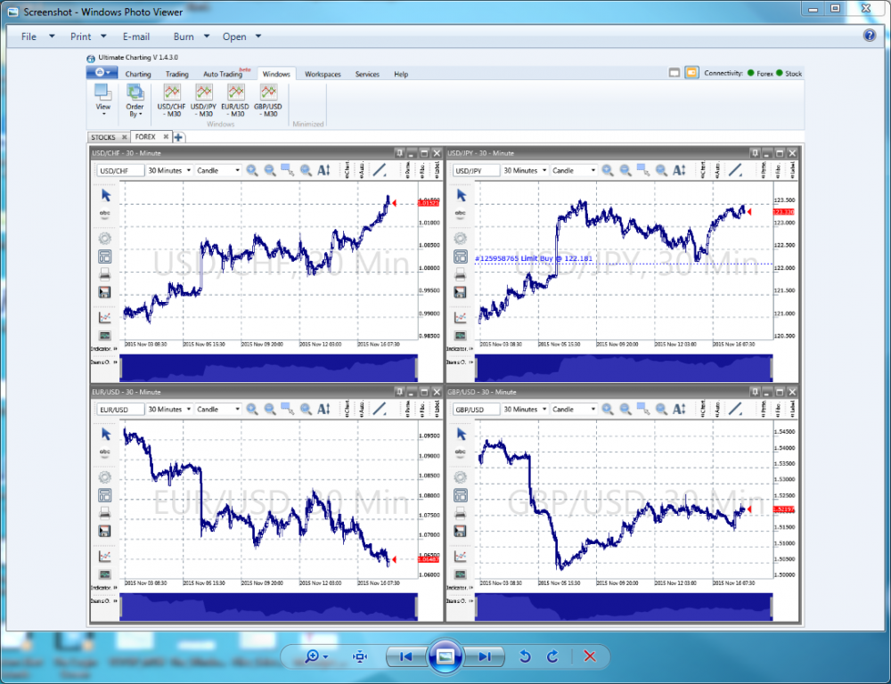This screenshot has height=684, width=891.
Task: Toggle the orange layout mode button
Action: [x=691, y=73]
